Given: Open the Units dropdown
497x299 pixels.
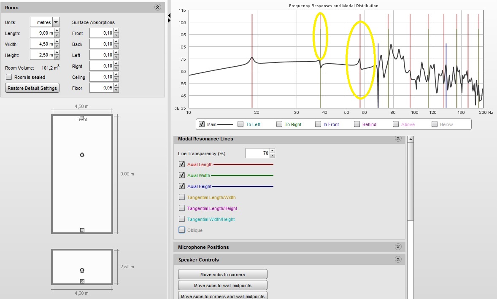Looking at the screenshot, I should pos(56,22).
